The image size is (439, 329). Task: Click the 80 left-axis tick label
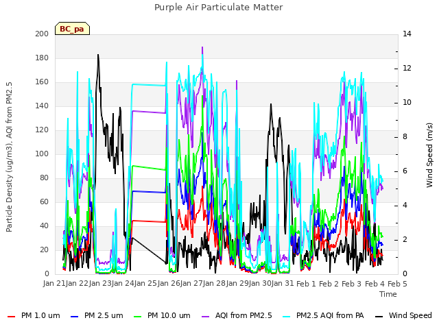pos(45,178)
